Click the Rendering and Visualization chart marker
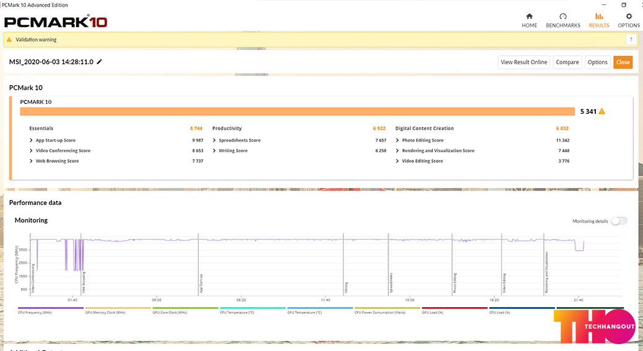This screenshot has width=643, height=351. pos(546,272)
